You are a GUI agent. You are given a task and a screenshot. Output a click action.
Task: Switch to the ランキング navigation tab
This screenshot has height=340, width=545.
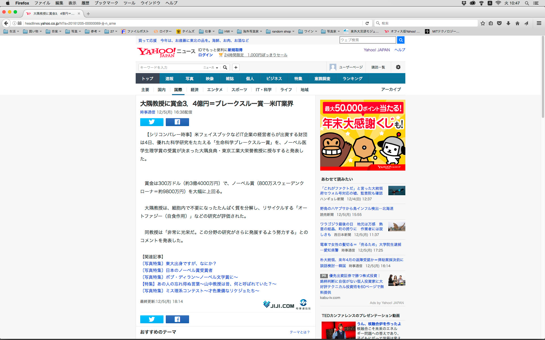[x=352, y=78]
